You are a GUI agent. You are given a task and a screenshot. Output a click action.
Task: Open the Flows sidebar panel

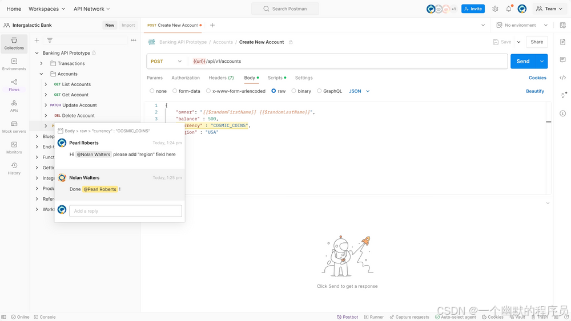[14, 85]
